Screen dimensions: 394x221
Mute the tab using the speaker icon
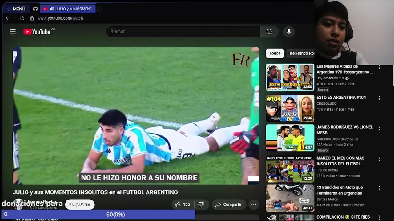coord(52,9)
